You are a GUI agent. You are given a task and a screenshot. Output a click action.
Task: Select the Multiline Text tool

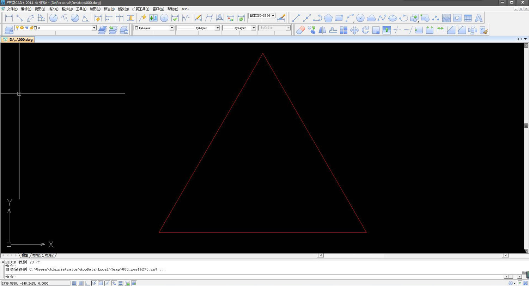tap(479, 18)
